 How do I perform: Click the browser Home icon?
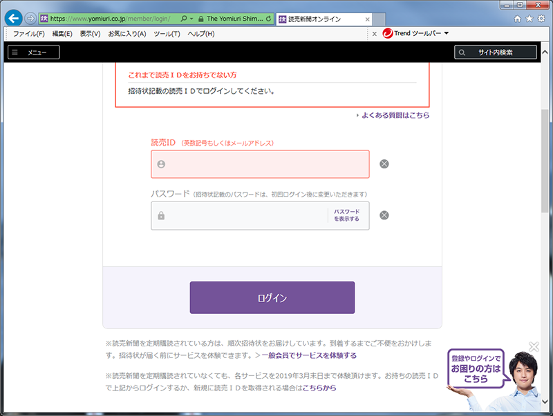(x=517, y=19)
